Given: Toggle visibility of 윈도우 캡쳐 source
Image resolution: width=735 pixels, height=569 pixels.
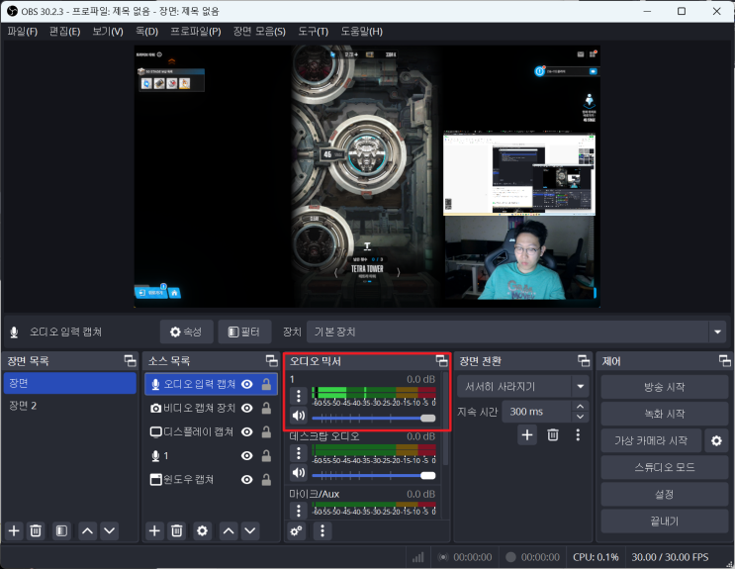Looking at the screenshot, I should coord(247,480).
